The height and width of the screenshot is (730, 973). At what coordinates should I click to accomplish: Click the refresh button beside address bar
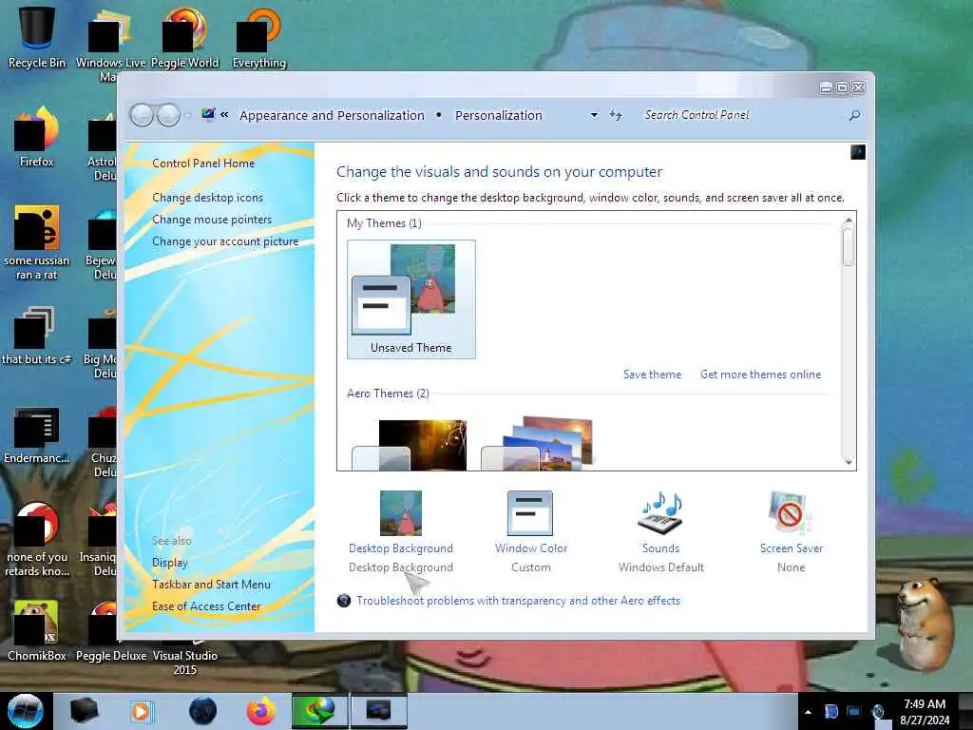(615, 115)
